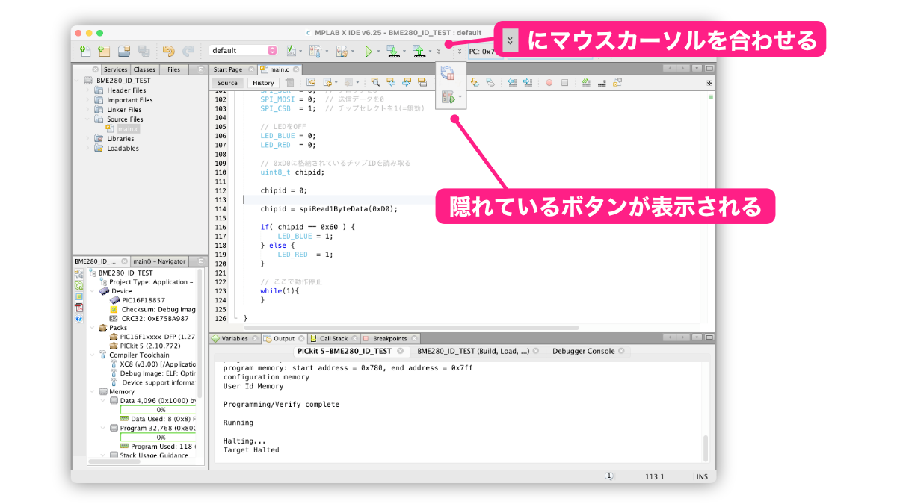The height and width of the screenshot is (504, 897).
Task: Close the main.c editor tab
Action: click(296, 69)
